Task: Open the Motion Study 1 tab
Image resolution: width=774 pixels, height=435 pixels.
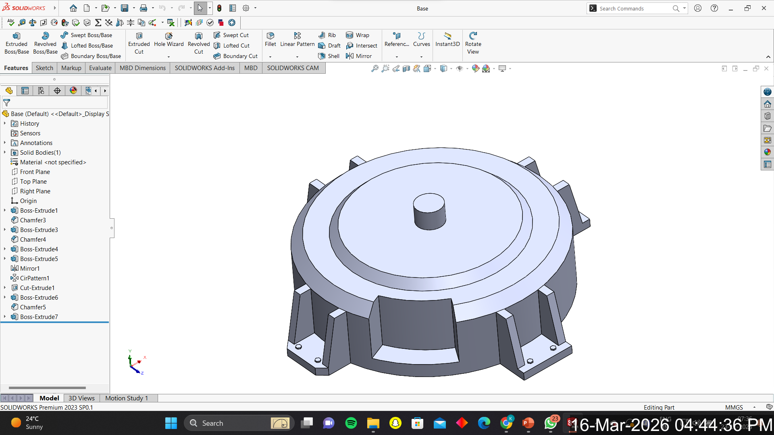Action: click(127, 398)
